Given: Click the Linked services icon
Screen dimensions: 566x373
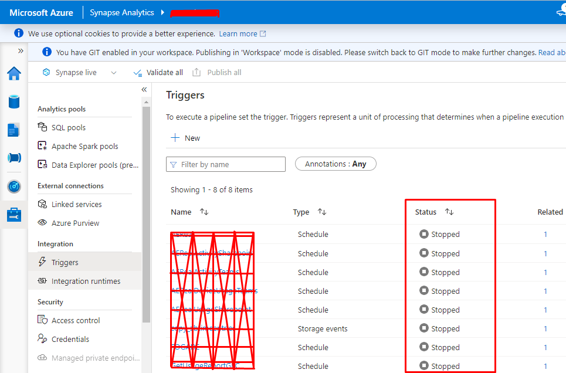Looking at the screenshot, I should 42,204.
